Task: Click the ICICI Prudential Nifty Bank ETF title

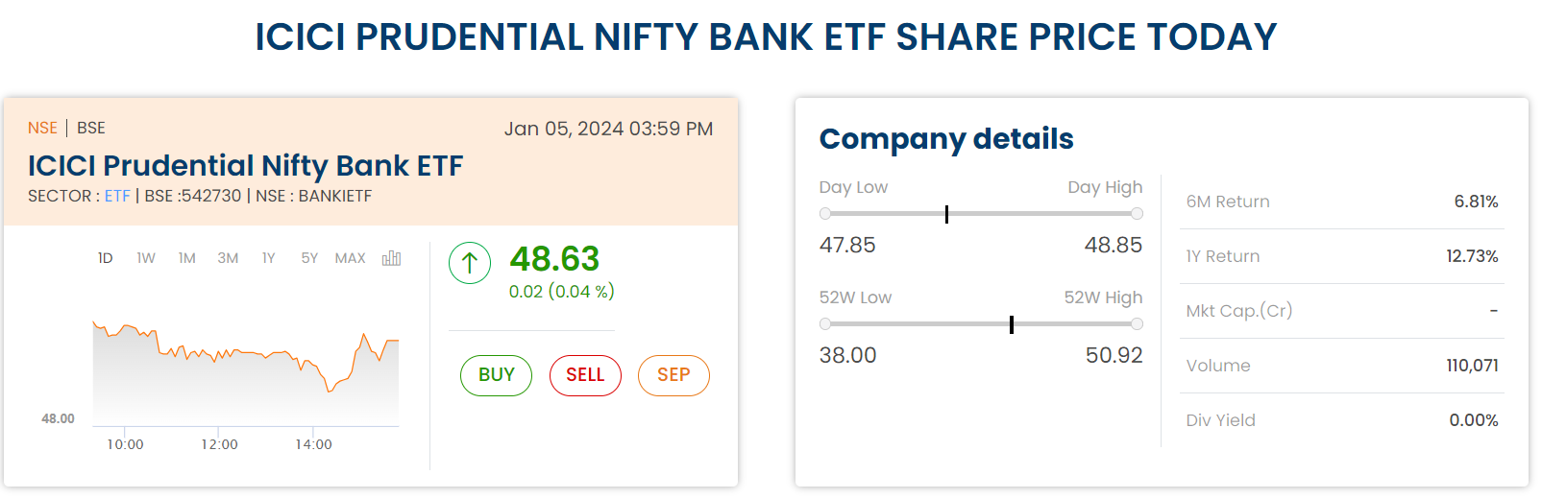Action: pyautogui.click(x=245, y=166)
